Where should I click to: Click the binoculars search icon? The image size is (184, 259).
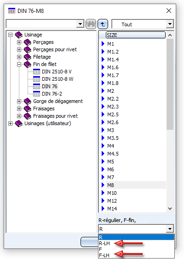point(91,24)
